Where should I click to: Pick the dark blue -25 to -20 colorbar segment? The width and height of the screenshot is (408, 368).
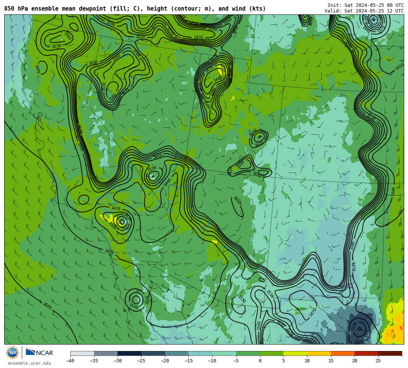[153, 353]
